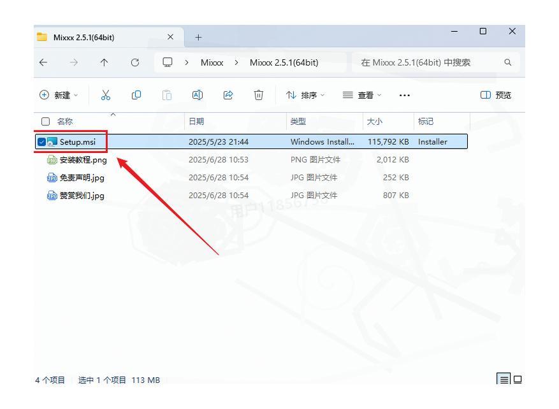Navigate to the Mixxx breadcrumb folder
559x409 pixels.
212,62
